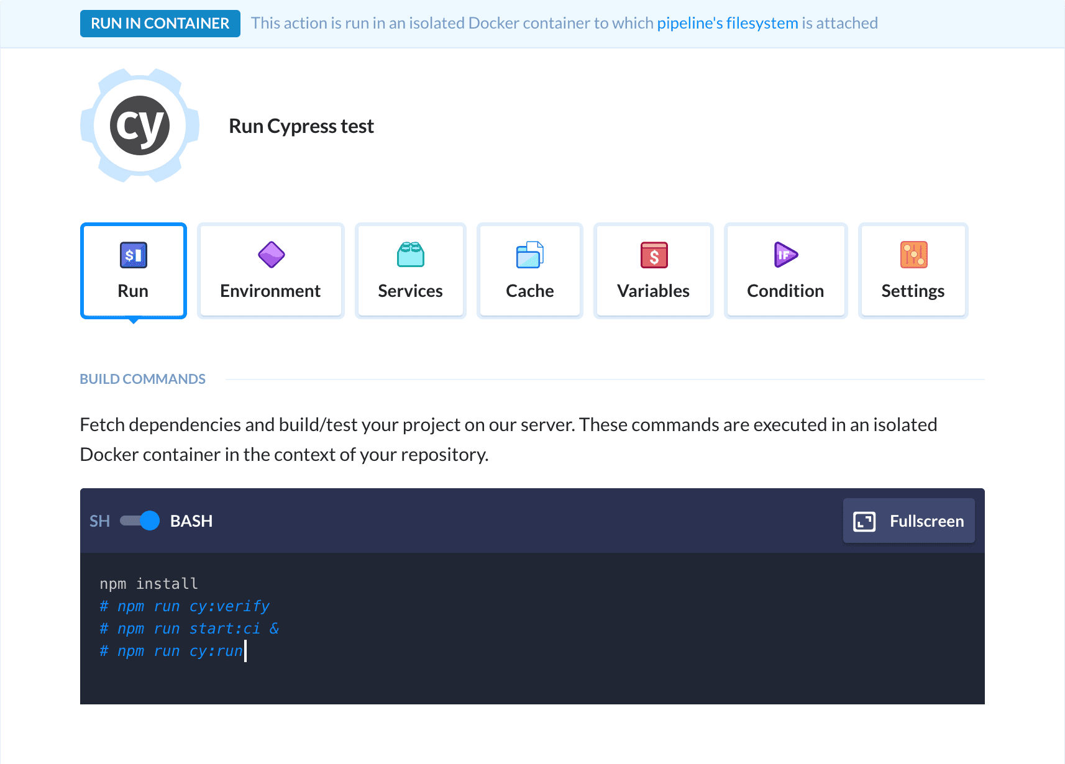Place cursor on the npm install line
The image size is (1065, 764).
pyautogui.click(x=149, y=584)
